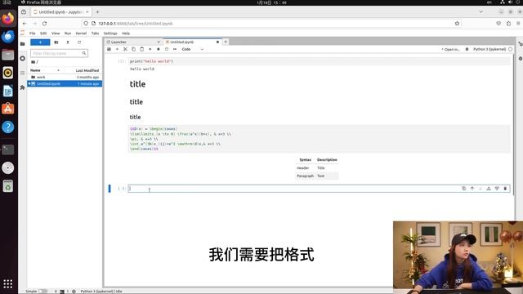Click the kernel status circle indicator
The width and height of the screenshot is (523, 294).
pos(510,49)
